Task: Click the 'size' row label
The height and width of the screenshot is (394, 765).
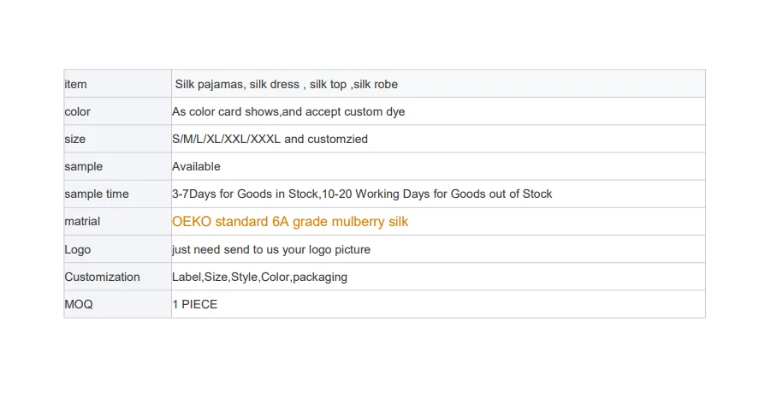Action: tap(75, 139)
